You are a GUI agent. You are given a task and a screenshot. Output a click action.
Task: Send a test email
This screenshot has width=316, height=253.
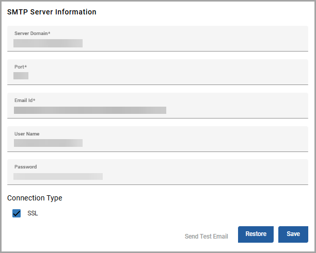pyautogui.click(x=206, y=237)
